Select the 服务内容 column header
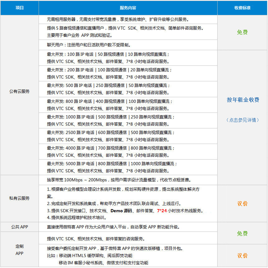This screenshot has width=268, height=268. click(x=128, y=8)
